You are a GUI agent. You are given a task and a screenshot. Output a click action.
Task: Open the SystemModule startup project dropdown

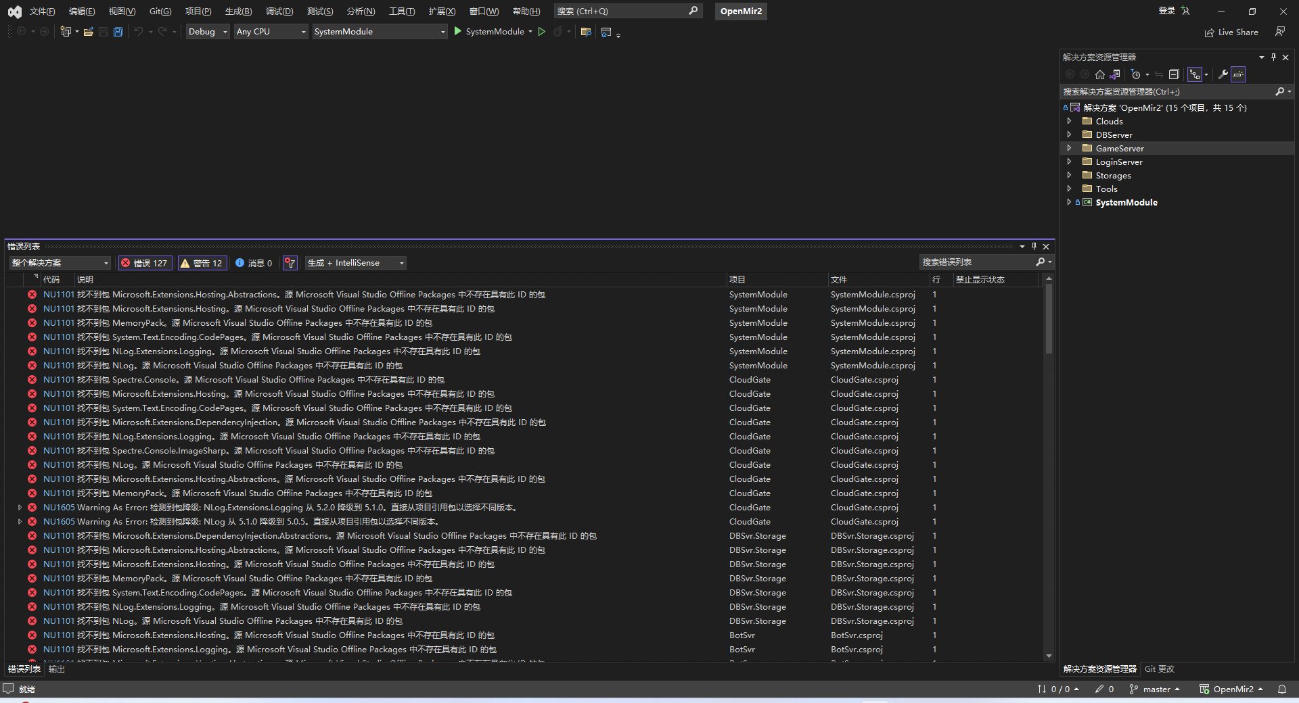pyautogui.click(x=380, y=32)
